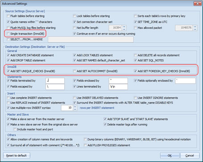Click the Lines terminated by input box

click(118, 87)
